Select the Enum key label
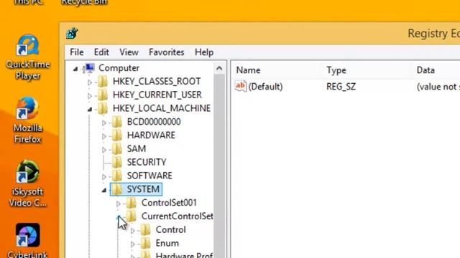The image size is (460, 258). coord(167,243)
